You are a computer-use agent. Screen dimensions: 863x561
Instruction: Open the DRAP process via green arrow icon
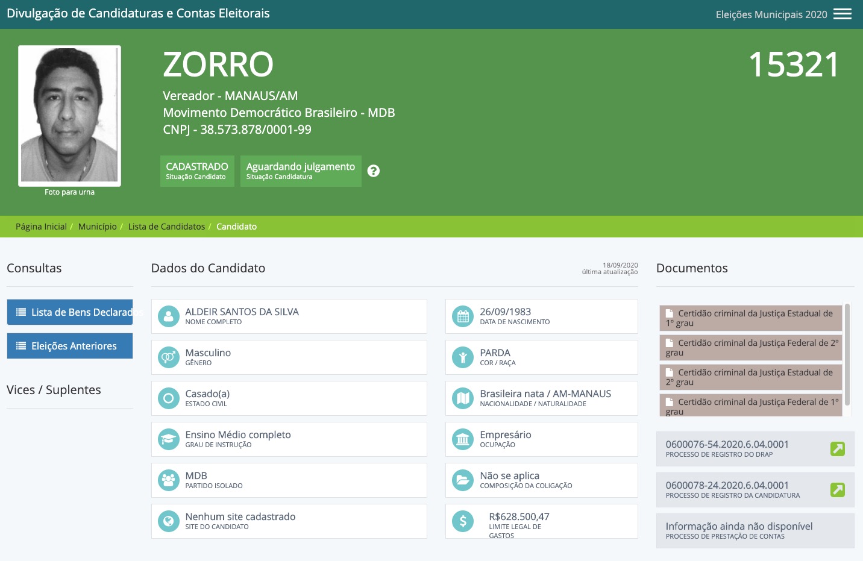(x=838, y=448)
